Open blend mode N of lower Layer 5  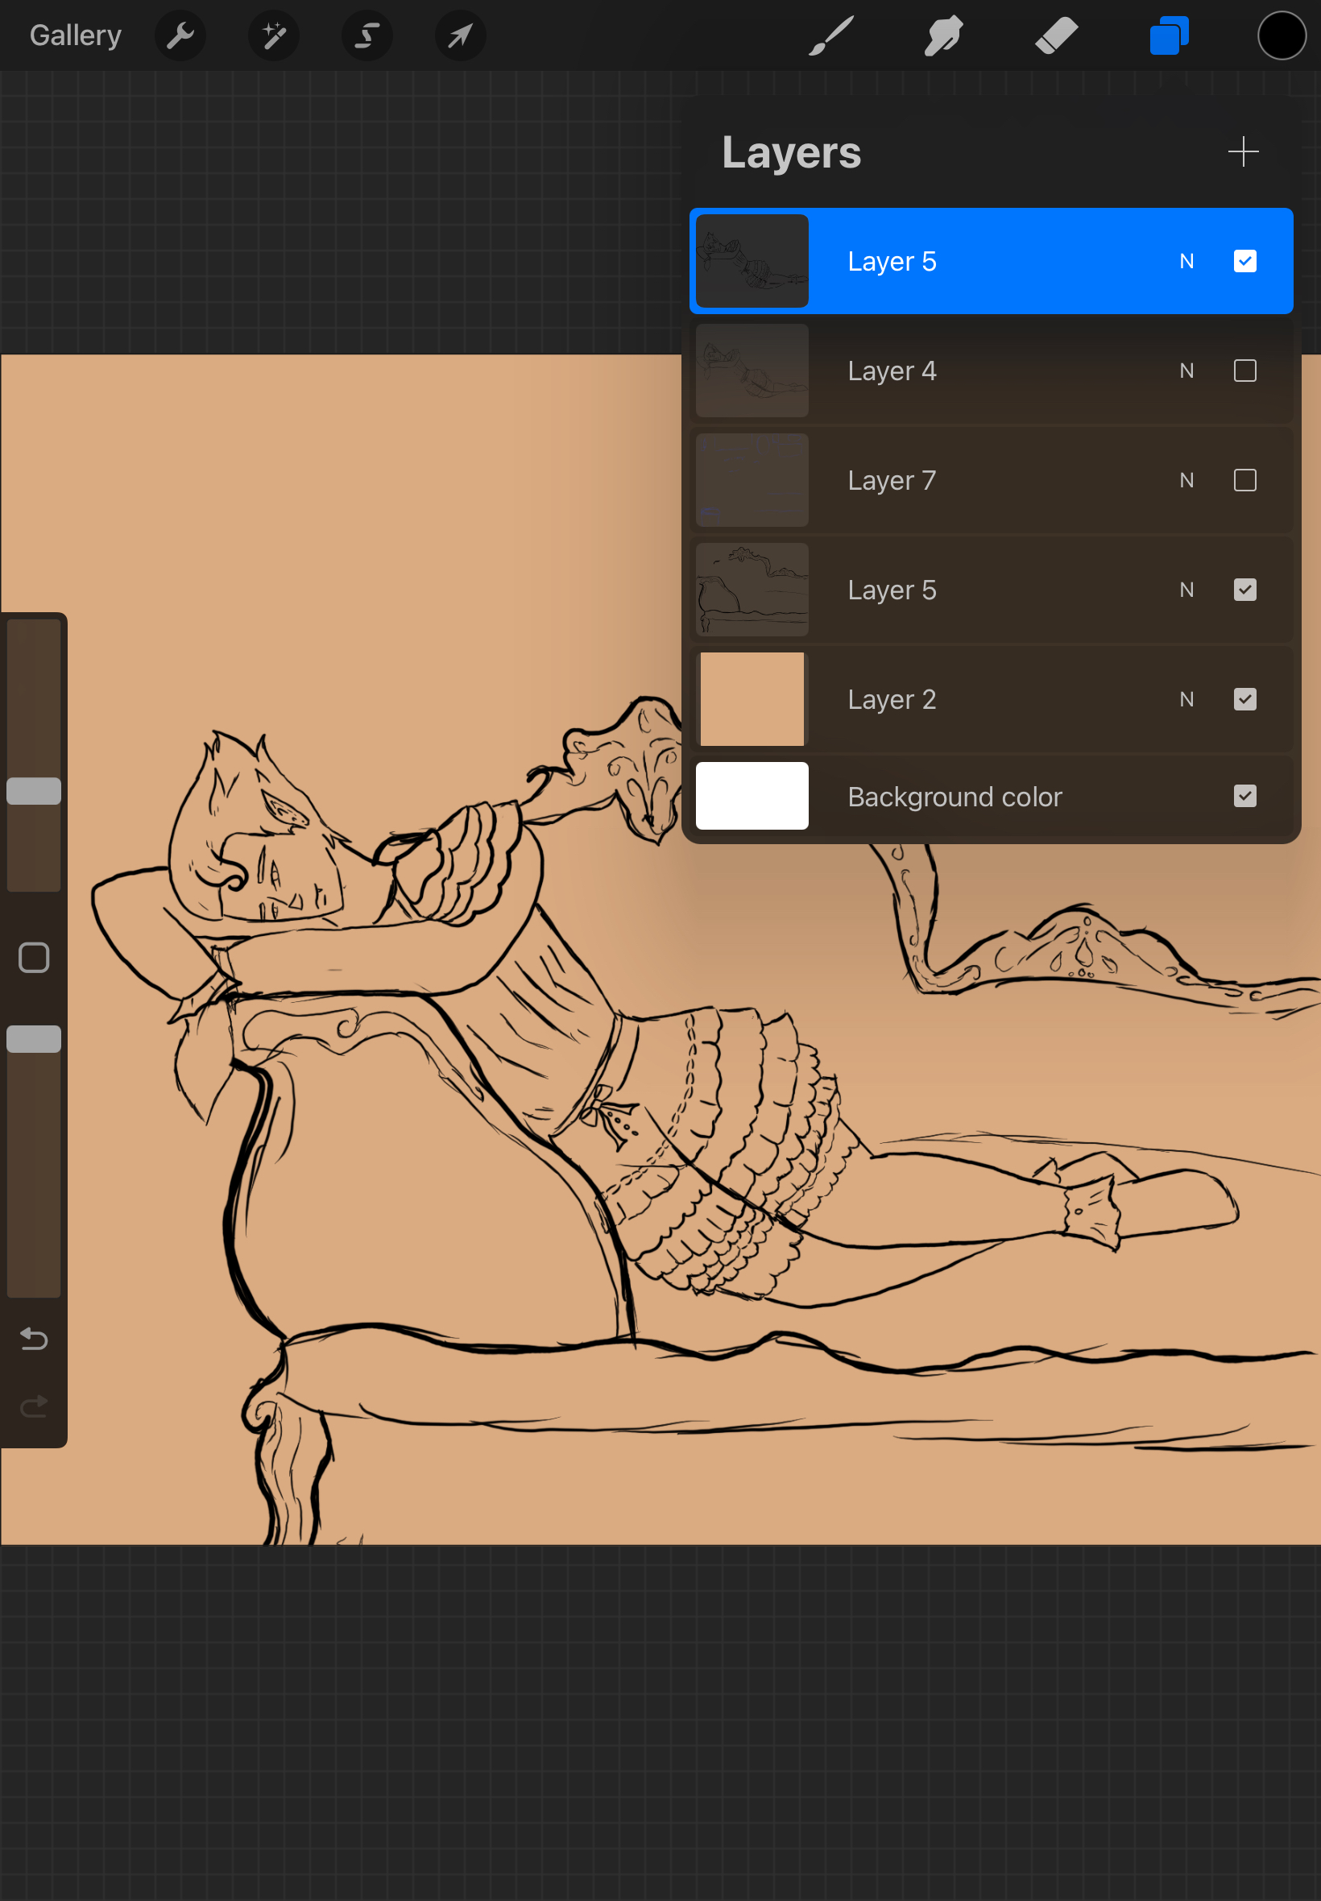click(x=1186, y=590)
